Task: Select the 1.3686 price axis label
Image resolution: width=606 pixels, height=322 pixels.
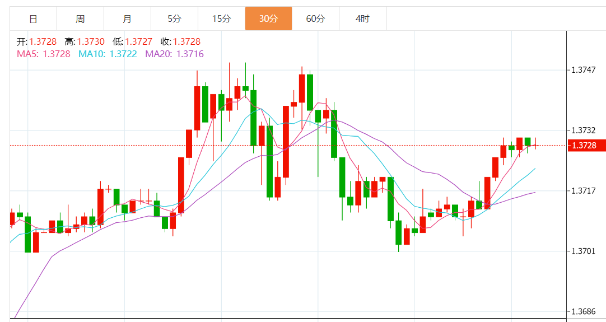Action: 582,311
